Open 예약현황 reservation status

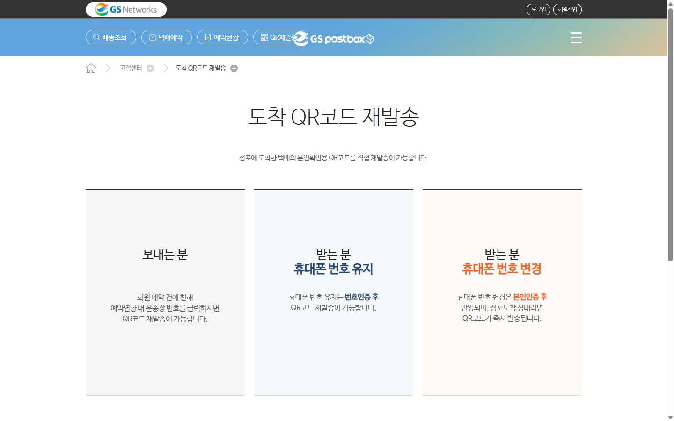tap(222, 37)
